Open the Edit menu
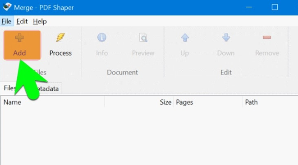298x165 pixels. pos(22,22)
